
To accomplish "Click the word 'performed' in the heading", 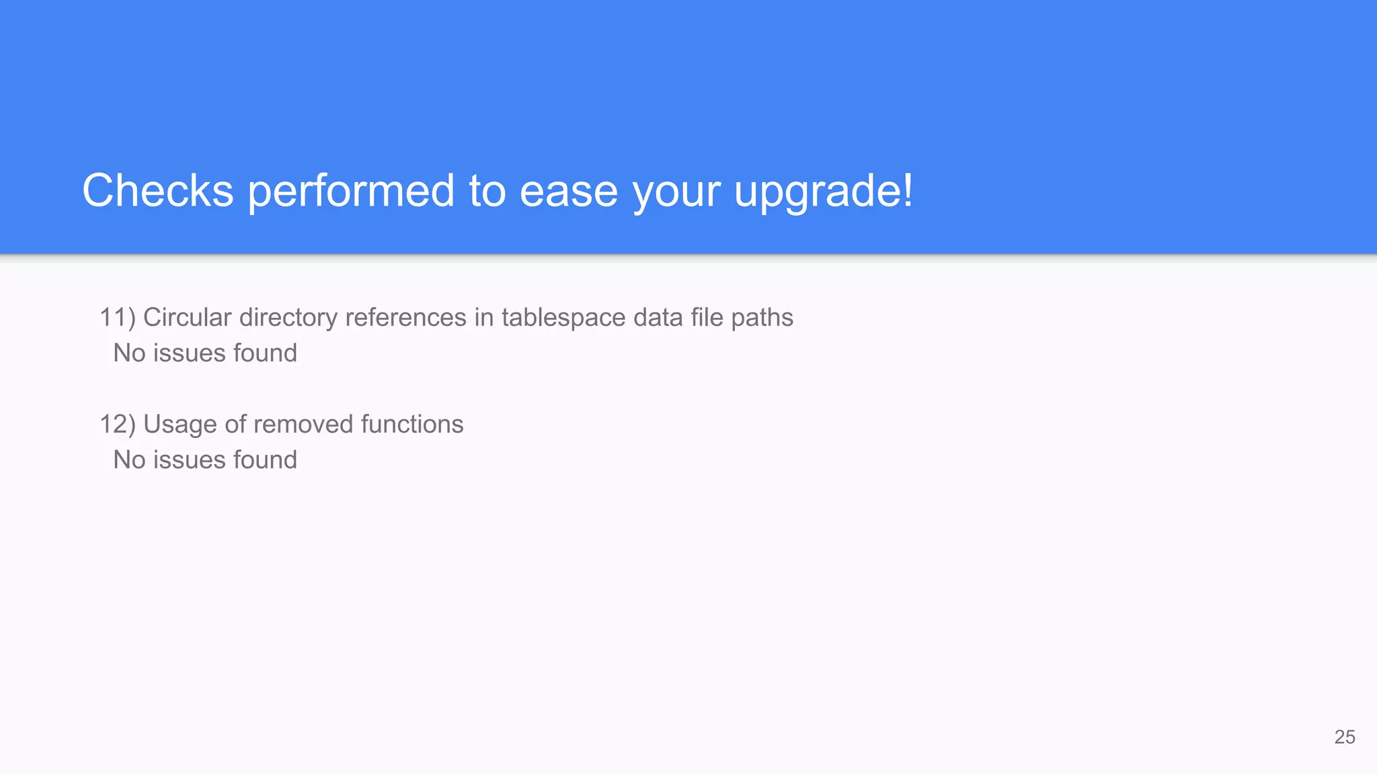I will pos(352,191).
